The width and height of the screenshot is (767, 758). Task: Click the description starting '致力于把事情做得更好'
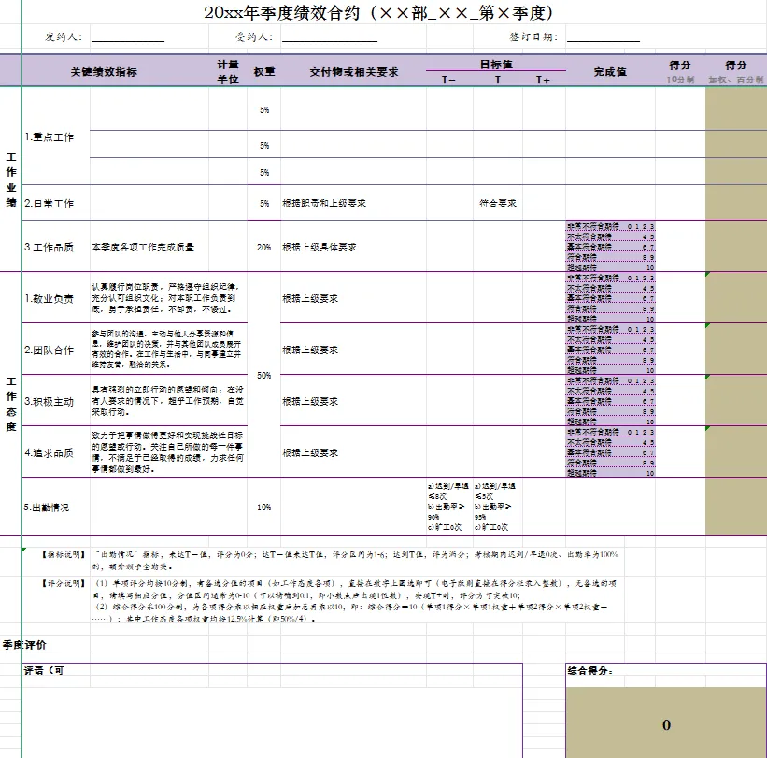pos(167,452)
